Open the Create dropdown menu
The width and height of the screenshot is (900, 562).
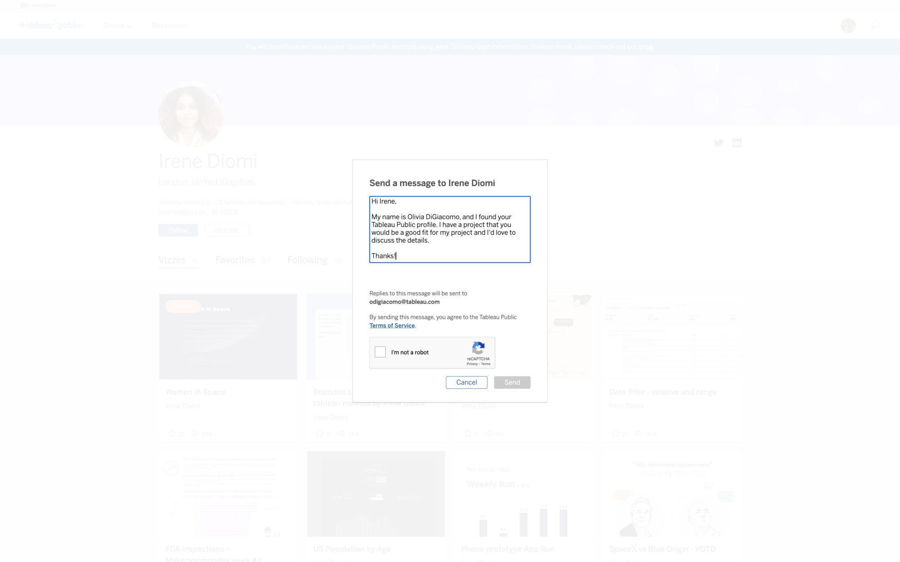coord(117,26)
